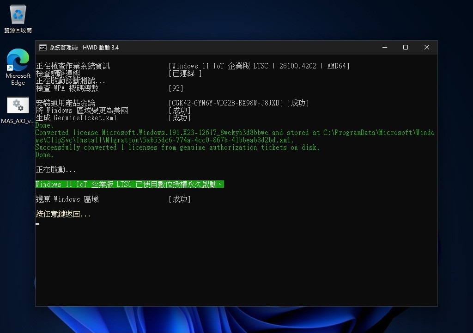Click the blinking console cursor

pyautogui.click(x=37, y=224)
